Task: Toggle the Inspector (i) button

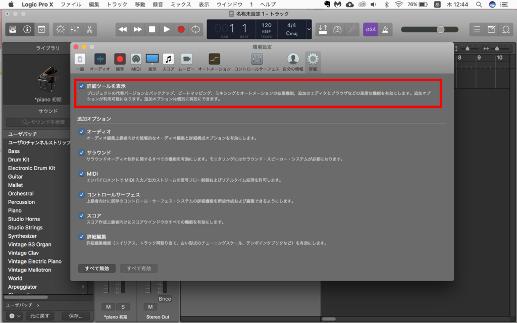Action: coord(27,29)
